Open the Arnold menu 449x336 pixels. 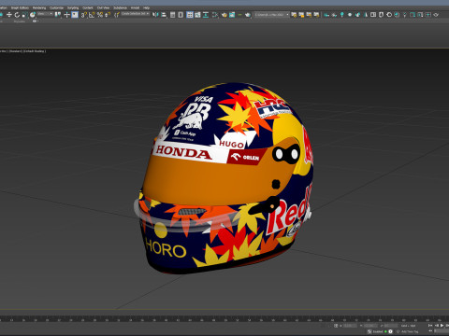tap(135, 8)
